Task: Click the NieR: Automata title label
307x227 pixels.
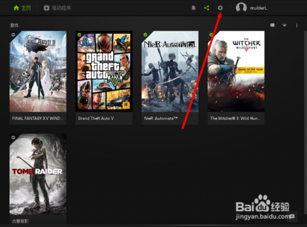Action: (x=161, y=118)
